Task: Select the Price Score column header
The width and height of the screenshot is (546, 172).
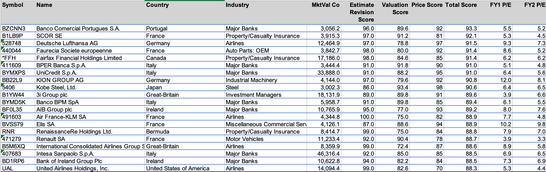Action: click(426, 12)
